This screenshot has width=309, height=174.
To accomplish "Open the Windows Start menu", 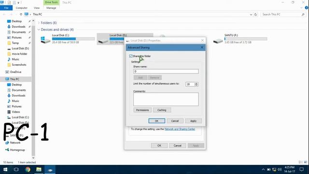I will point(5,170).
